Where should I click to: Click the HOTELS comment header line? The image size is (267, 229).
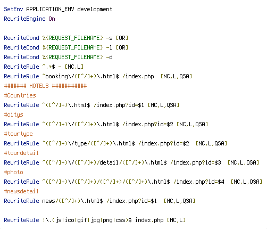(45, 86)
